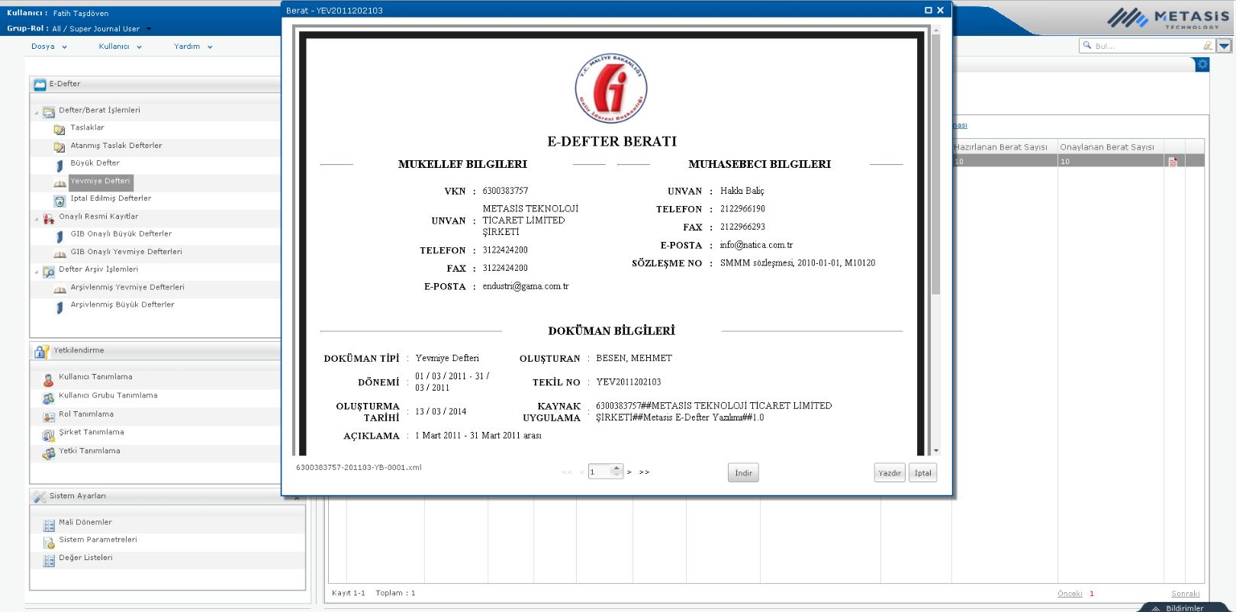Screen dimensions: 1236x612
Task: Click the Defter Arşiv İşlemleri search-folder icon
Action: [49, 271]
